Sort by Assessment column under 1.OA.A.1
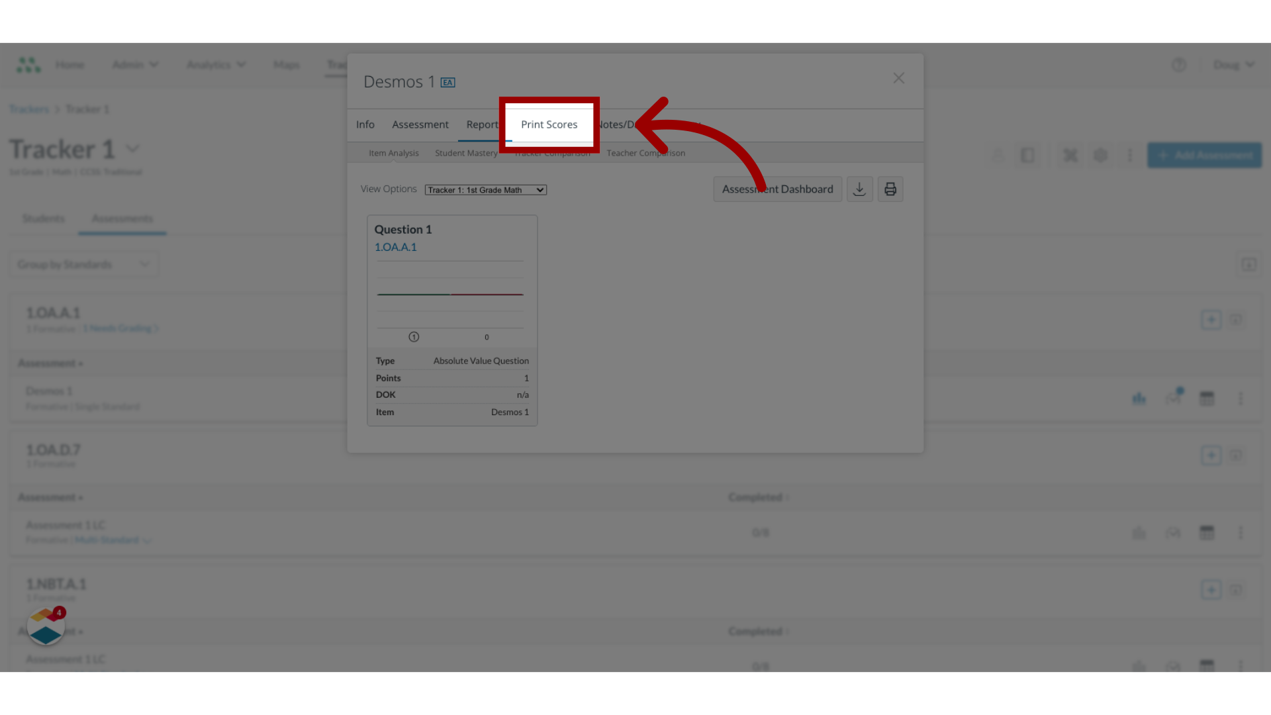This screenshot has width=1271, height=715. 50,363
